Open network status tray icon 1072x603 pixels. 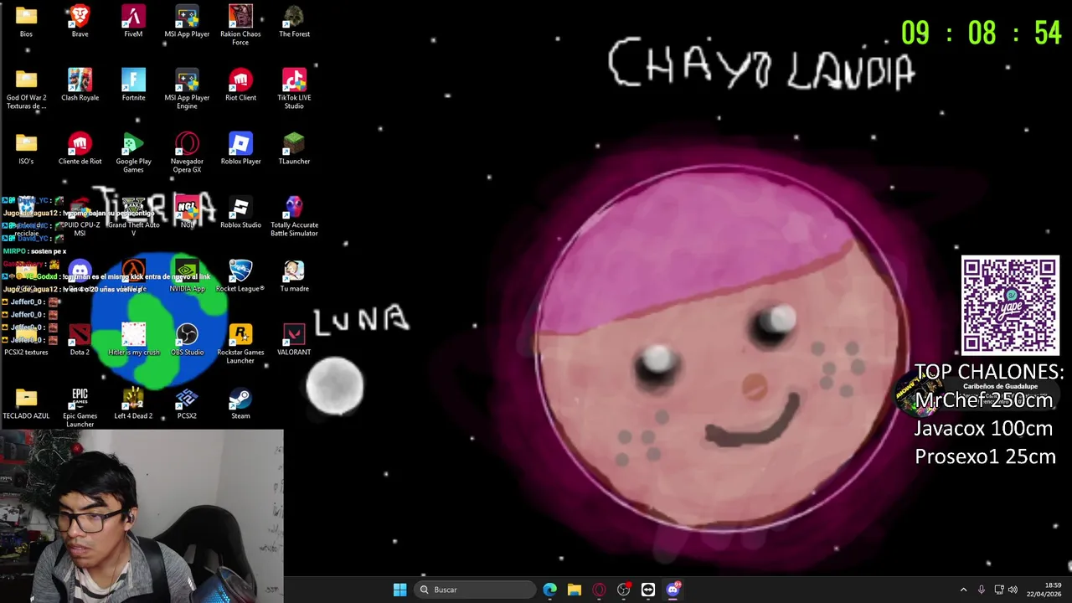(998, 590)
